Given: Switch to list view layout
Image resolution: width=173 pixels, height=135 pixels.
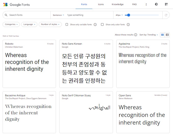Looking at the screenshot, I should pyautogui.click(x=167, y=35).
